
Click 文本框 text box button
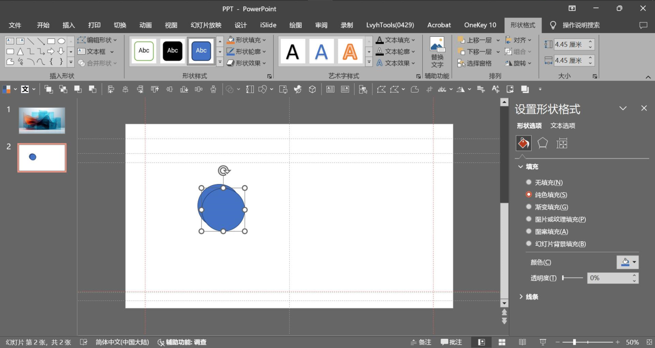96,52
